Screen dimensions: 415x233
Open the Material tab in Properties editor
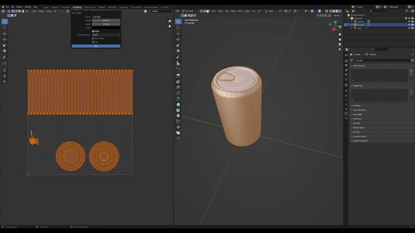[346, 118]
